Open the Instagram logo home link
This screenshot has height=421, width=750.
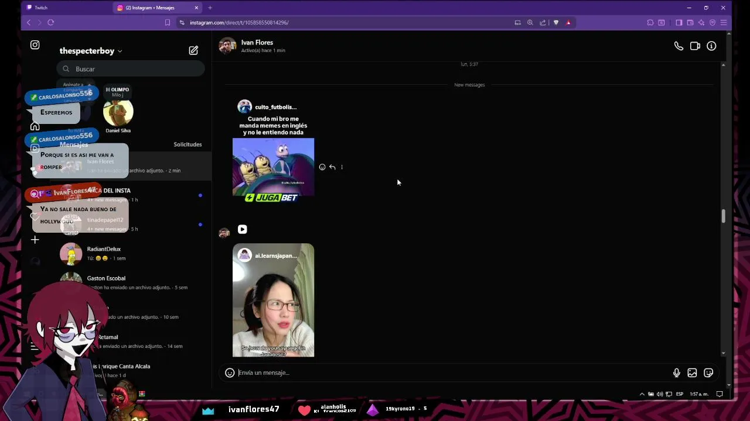coord(35,45)
